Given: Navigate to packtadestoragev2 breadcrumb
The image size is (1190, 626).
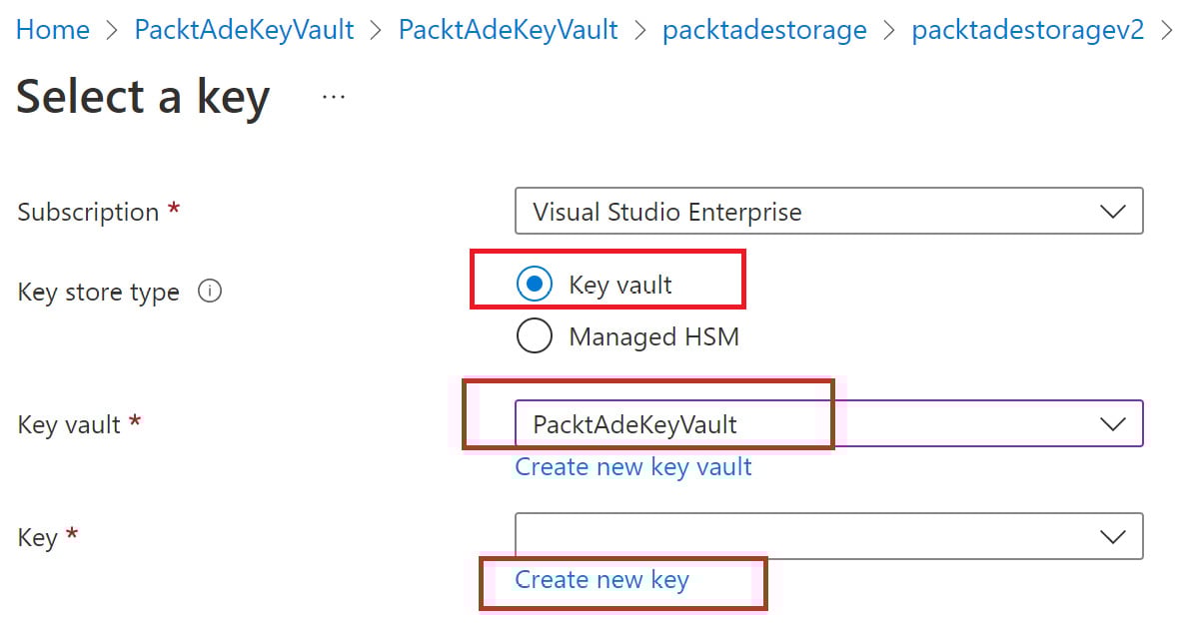Looking at the screenshot, I should pos(1028,30).
